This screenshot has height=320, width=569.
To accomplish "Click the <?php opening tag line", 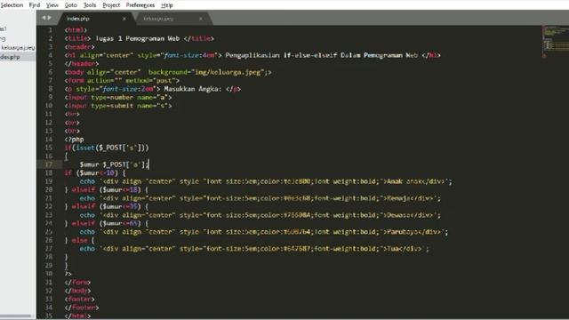I will pos(75,140).
